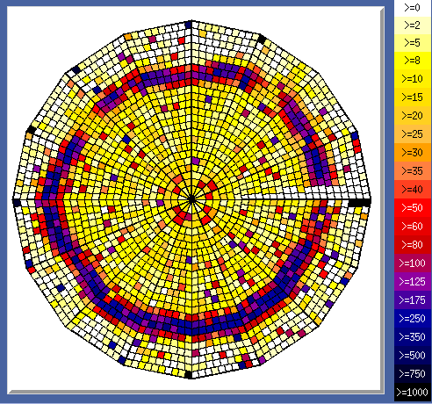The image size is (432, 404).
Task: Choose the >=20 legend color swatch
Action: 413,116
